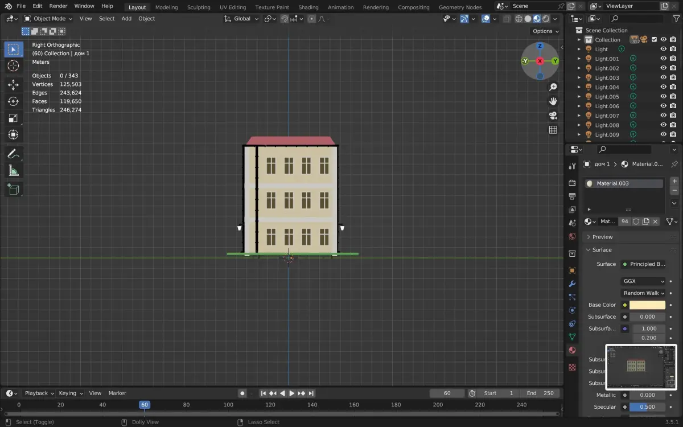Open the Playback dropdown
The image size is (683, 427).
(x=39, y=393)
